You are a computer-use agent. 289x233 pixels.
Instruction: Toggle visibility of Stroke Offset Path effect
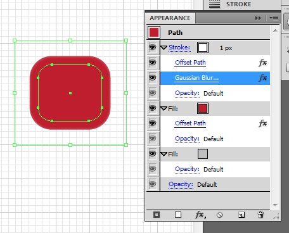(153, 63)
